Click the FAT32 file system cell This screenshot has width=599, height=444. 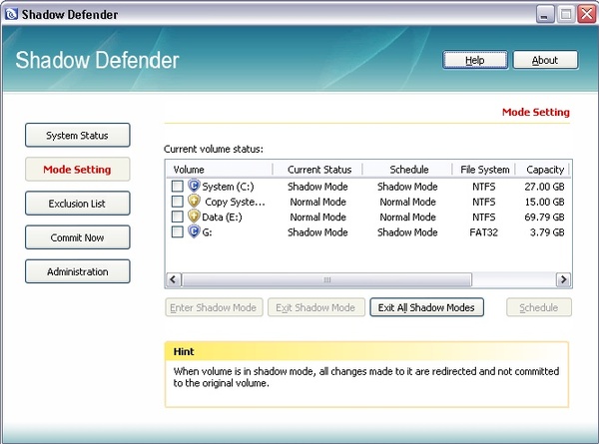483,232
